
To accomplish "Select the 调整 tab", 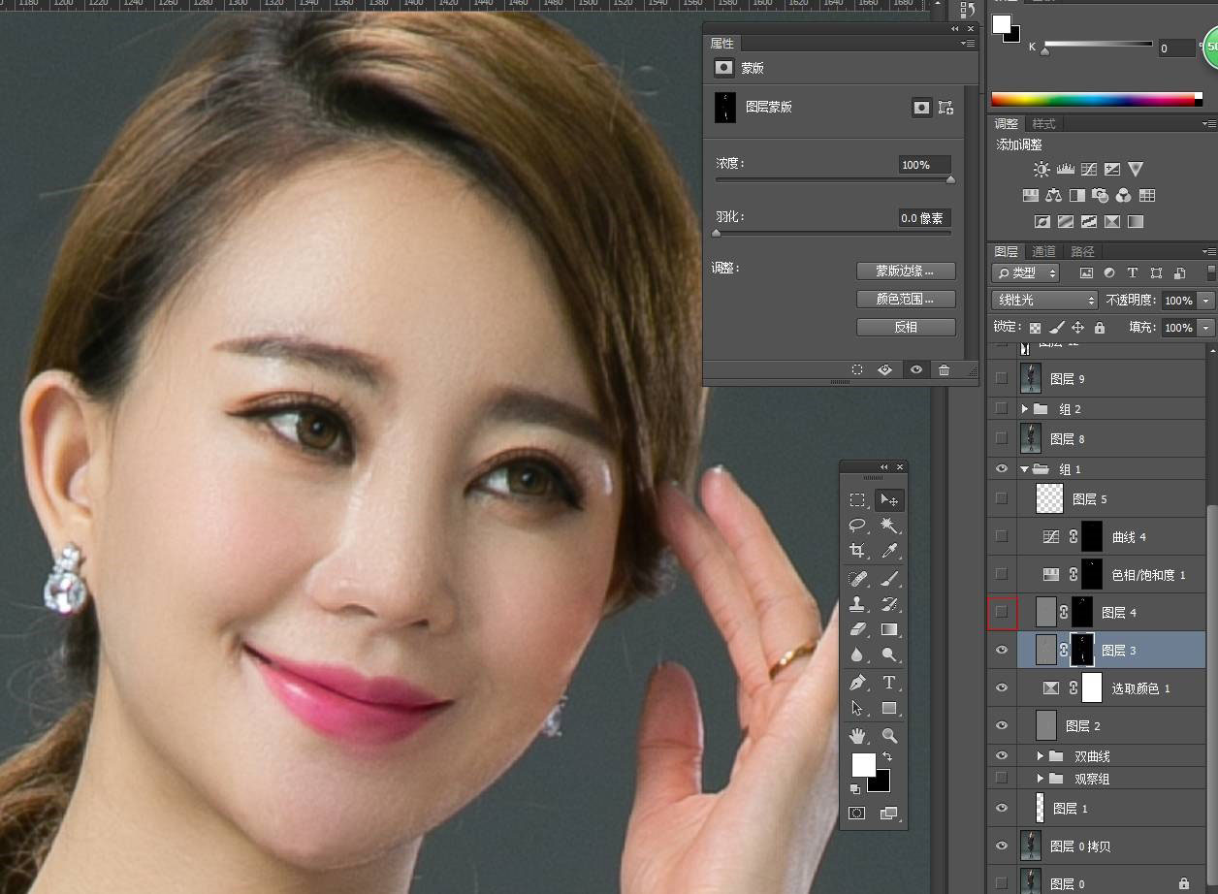I will pyautogui.click(x=1007, y=124).
